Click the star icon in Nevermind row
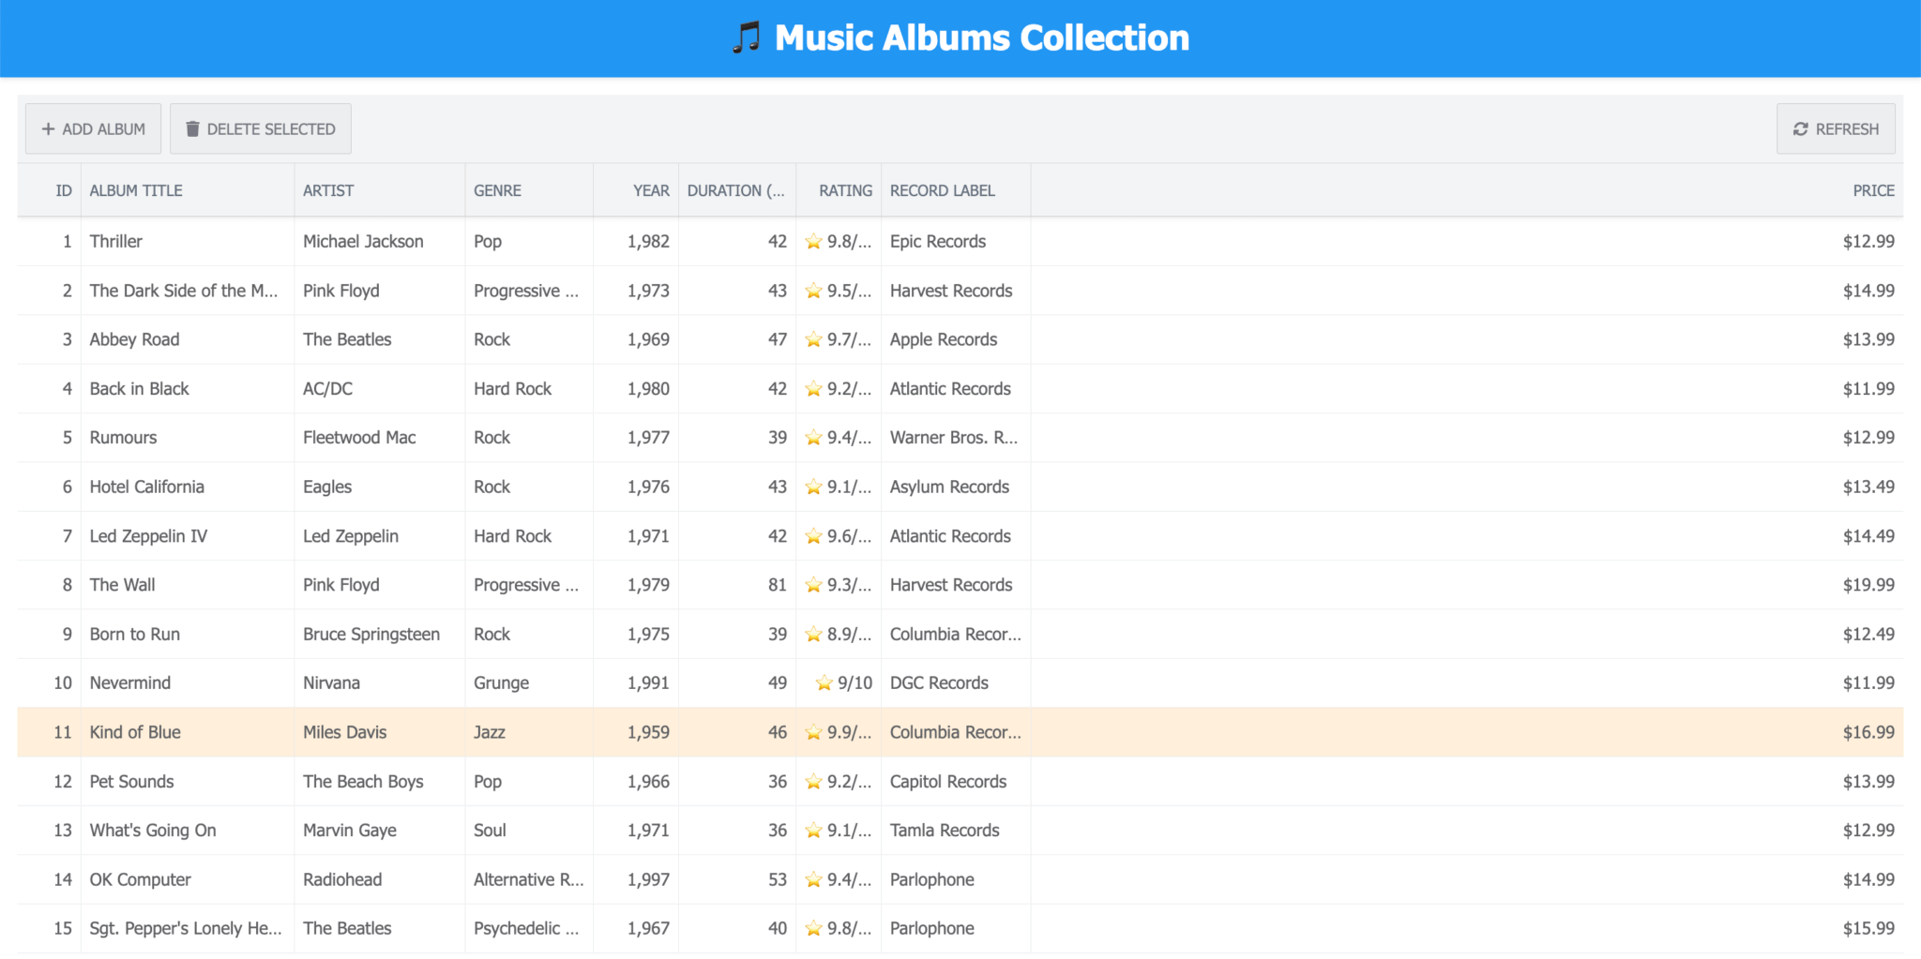Viewport: 1921px width, 959px height. coord(824,683)
